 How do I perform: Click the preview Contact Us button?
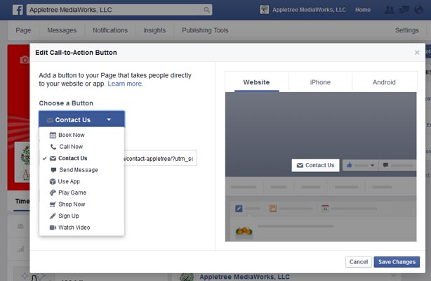pos(315,165)
